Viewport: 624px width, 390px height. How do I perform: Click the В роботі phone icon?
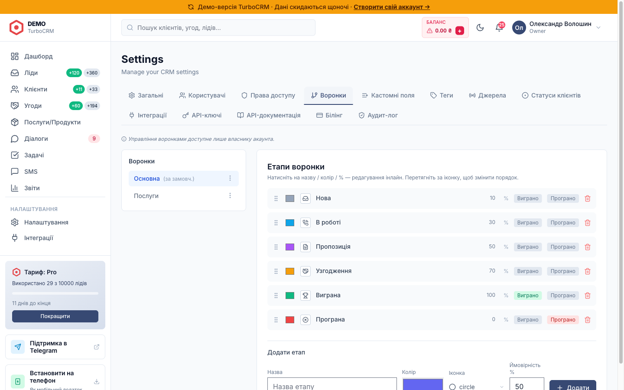coord(305,223)
